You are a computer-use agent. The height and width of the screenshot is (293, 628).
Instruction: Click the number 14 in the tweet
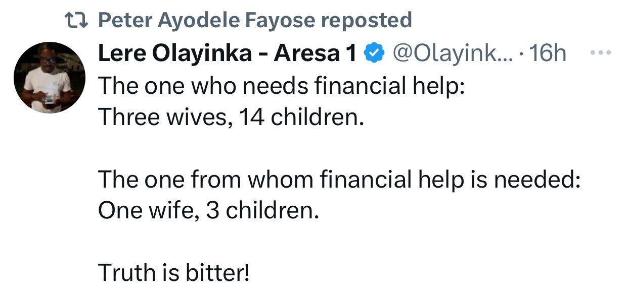tap(252, 118)
